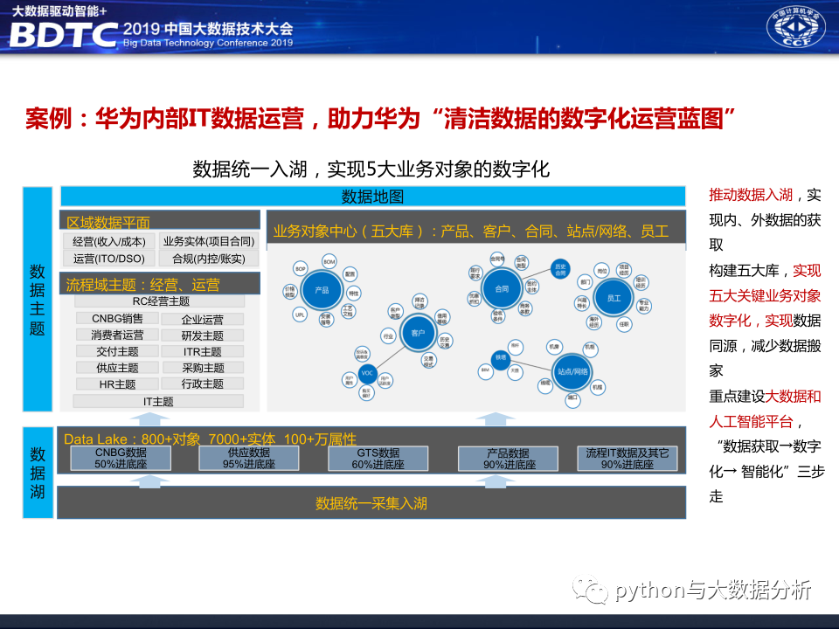The image size is (839, 629).
Task: Click the 数据主题 vertical label
Action: pos(38,300)
